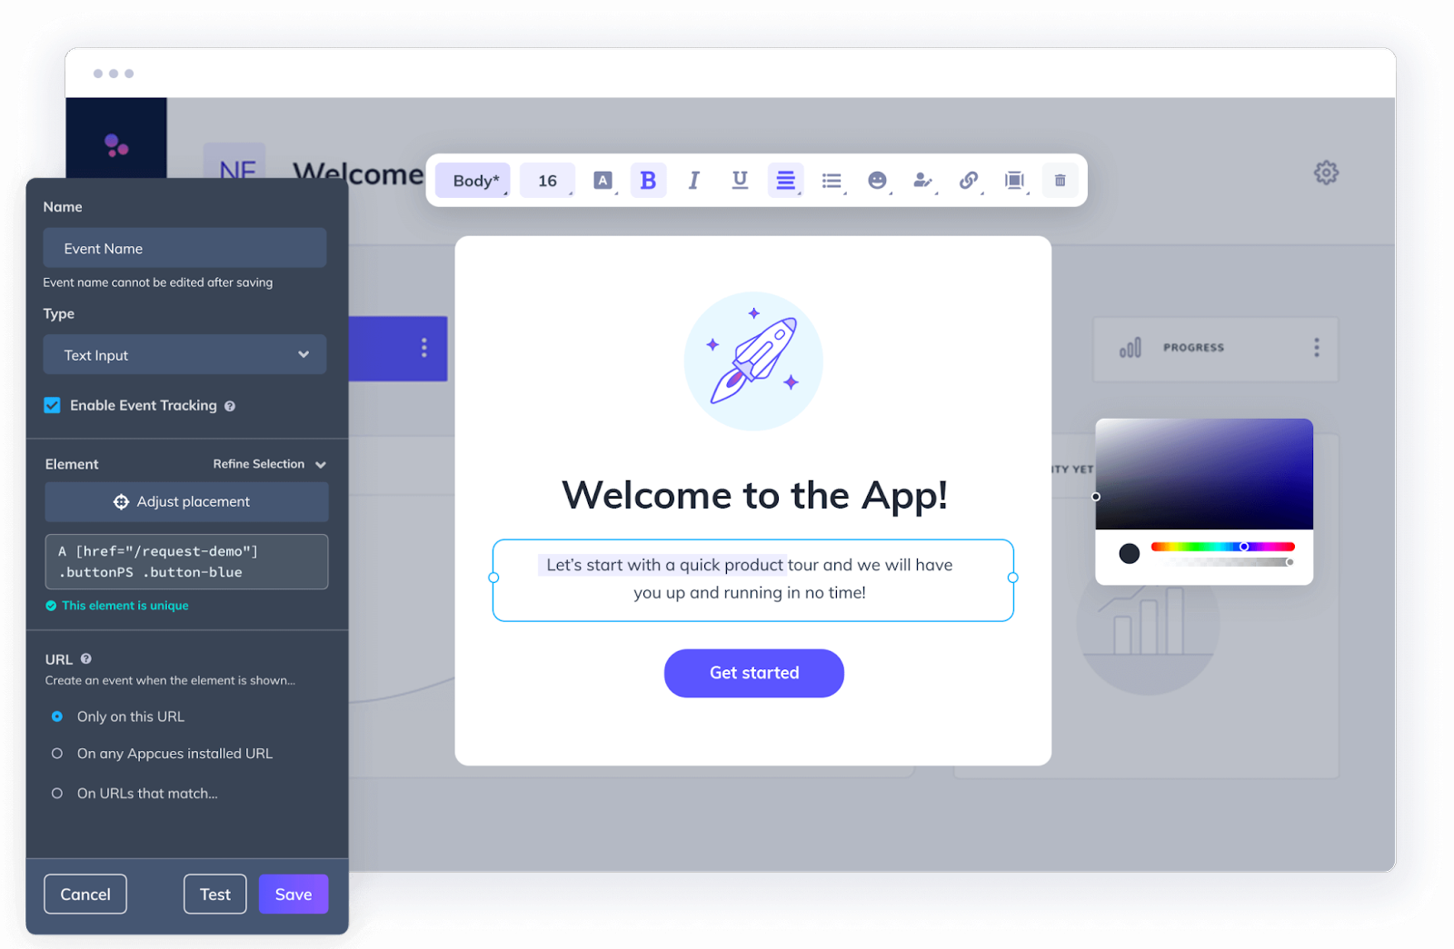Open the text color tool
The image size is (1454, 949).
click(x=603, y=181)
